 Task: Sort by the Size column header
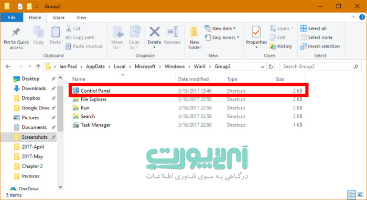point(289,79)
